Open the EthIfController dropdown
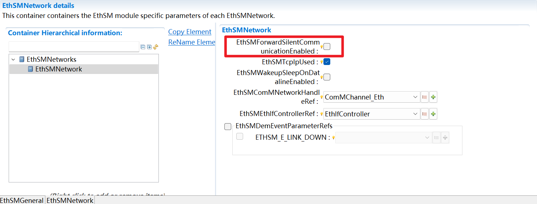Screen dimensions: 537x204 click(415, 114)
